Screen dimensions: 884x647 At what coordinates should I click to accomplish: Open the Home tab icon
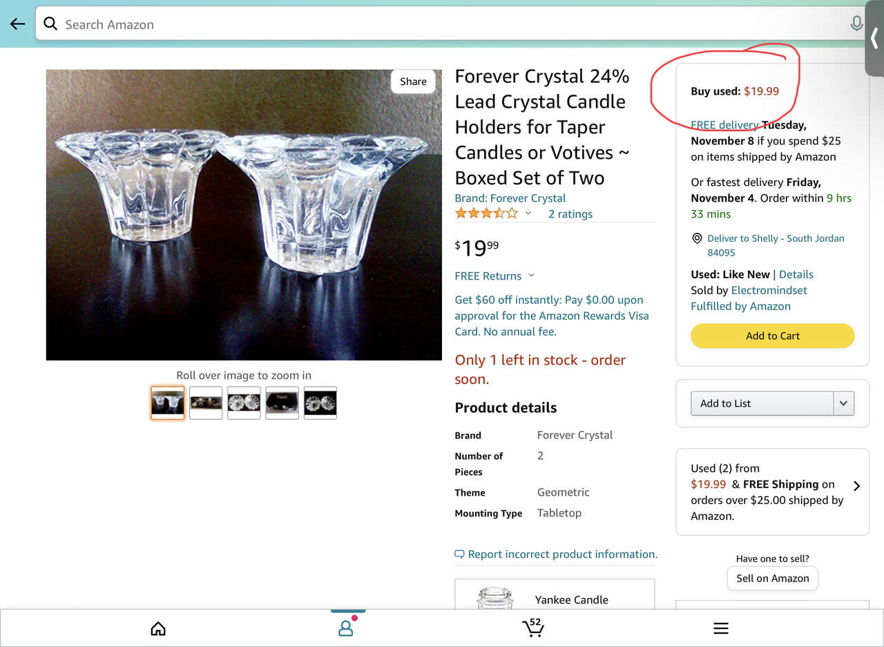click(158, 628)
